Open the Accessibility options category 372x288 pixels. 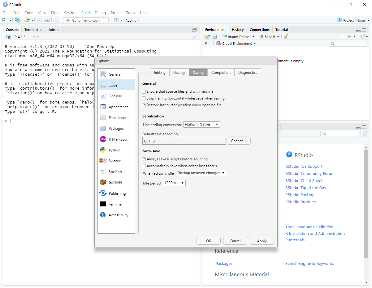click(116, 215)
